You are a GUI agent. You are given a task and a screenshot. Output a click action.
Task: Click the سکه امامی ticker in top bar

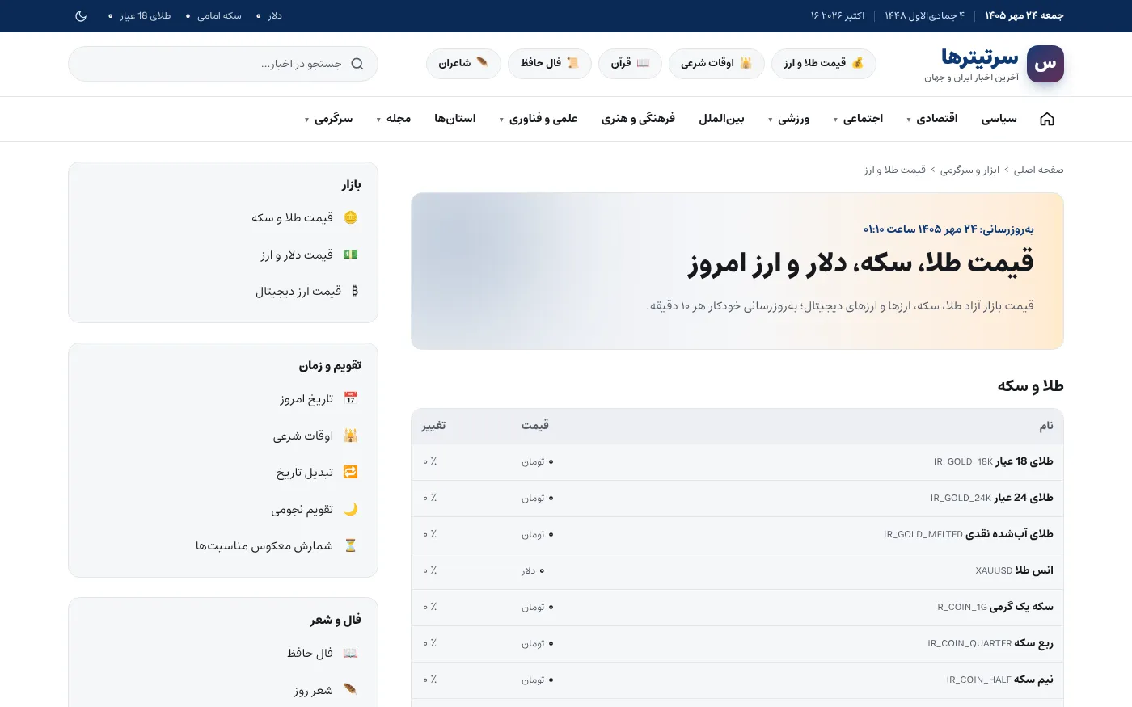213,16
